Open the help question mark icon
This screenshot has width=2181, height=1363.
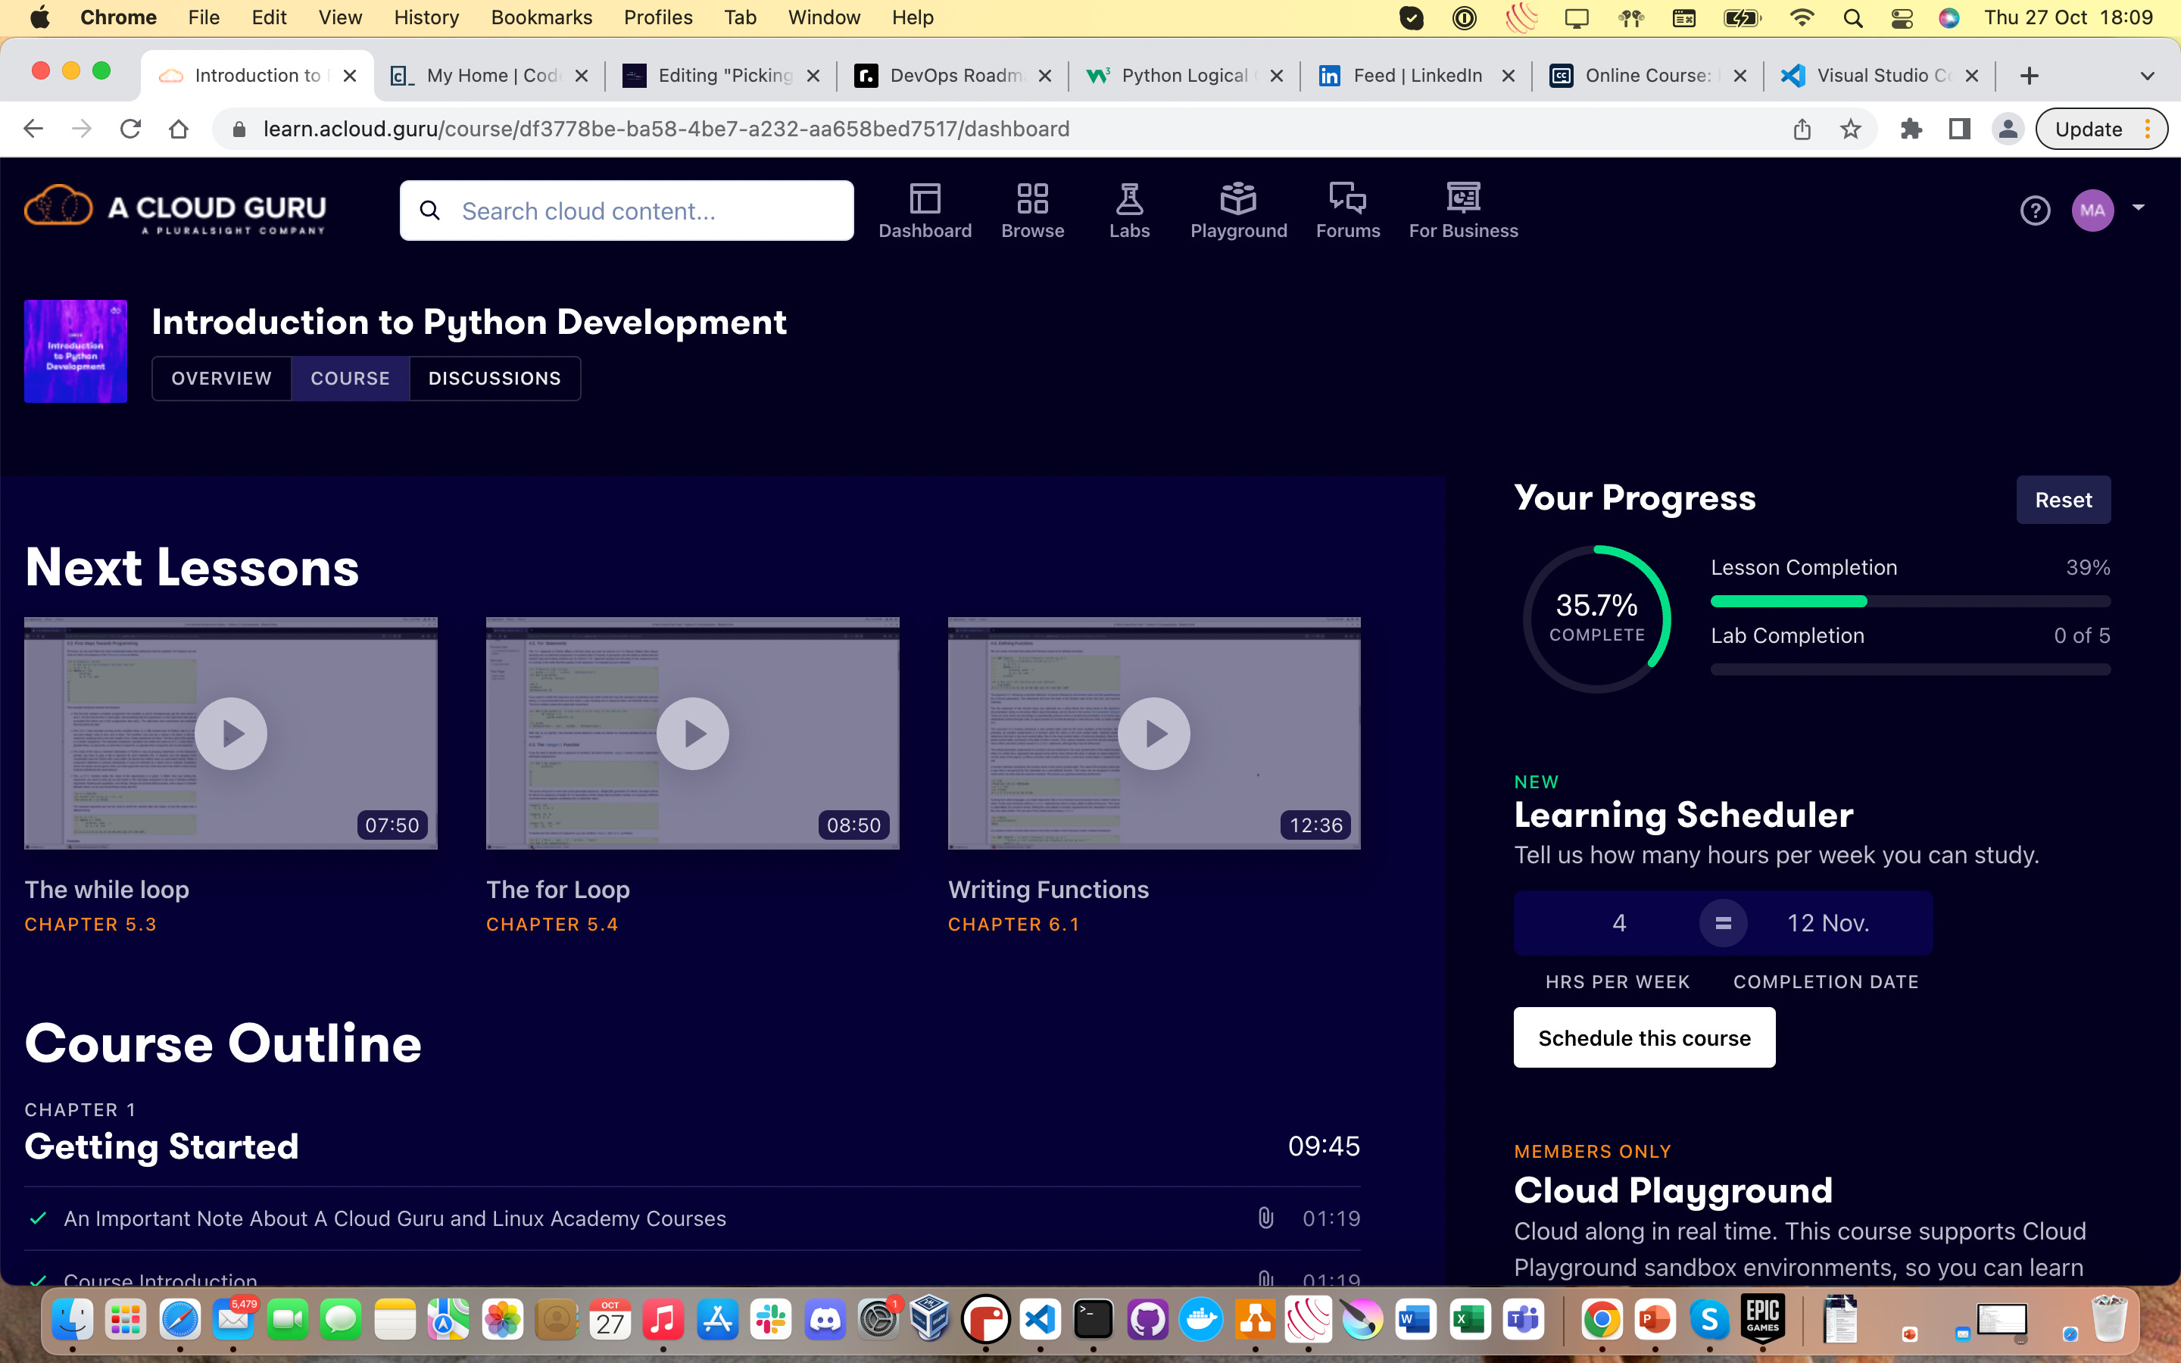tap(2035, 210)
